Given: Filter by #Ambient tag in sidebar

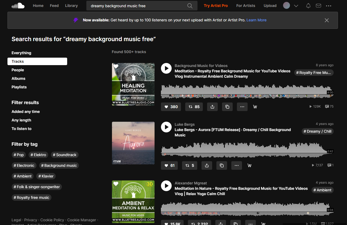Looking at the screenshot, I should point(23,176).
